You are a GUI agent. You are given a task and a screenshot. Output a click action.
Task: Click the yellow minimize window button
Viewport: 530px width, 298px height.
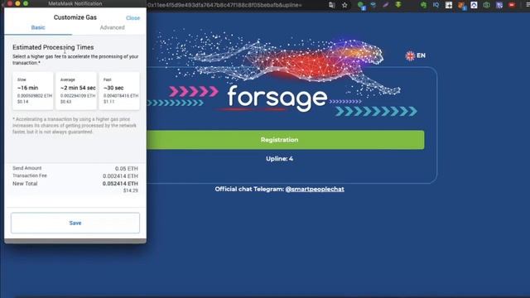click(x=17, y=3)
